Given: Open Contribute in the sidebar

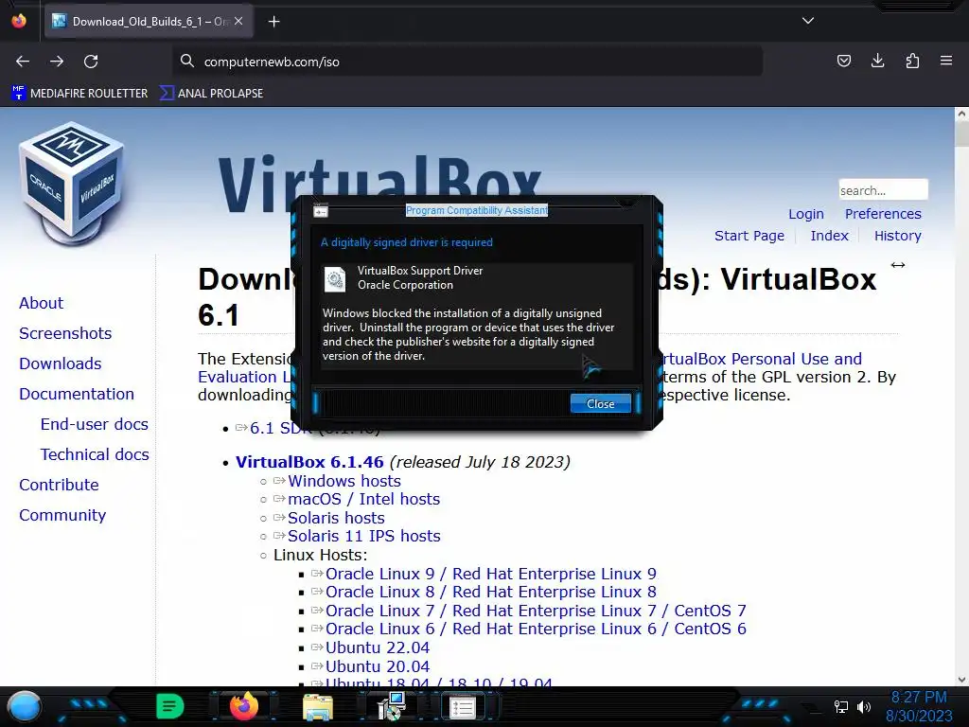Looking at the screenshot, I should [60, 485].
